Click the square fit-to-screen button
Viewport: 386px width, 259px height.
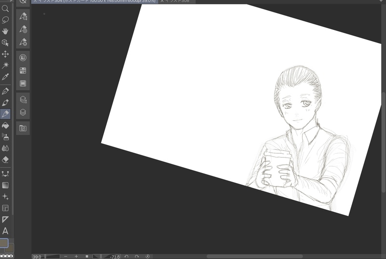pos(87,257)
